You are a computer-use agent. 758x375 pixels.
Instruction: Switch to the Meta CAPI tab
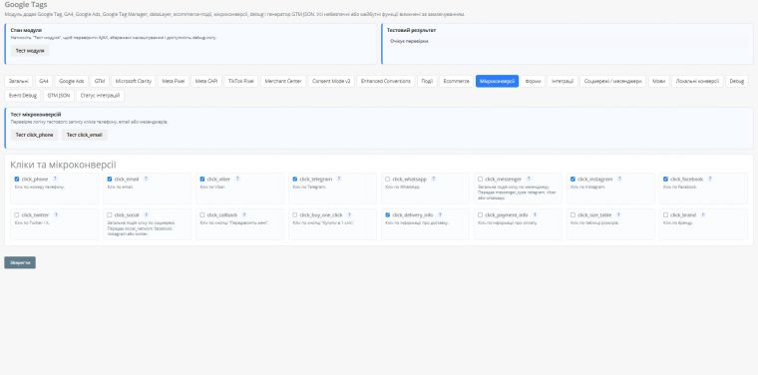pos(206,81)
